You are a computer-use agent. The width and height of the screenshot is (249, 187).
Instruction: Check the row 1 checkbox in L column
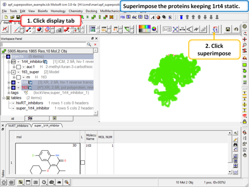[x=83, y=162]
